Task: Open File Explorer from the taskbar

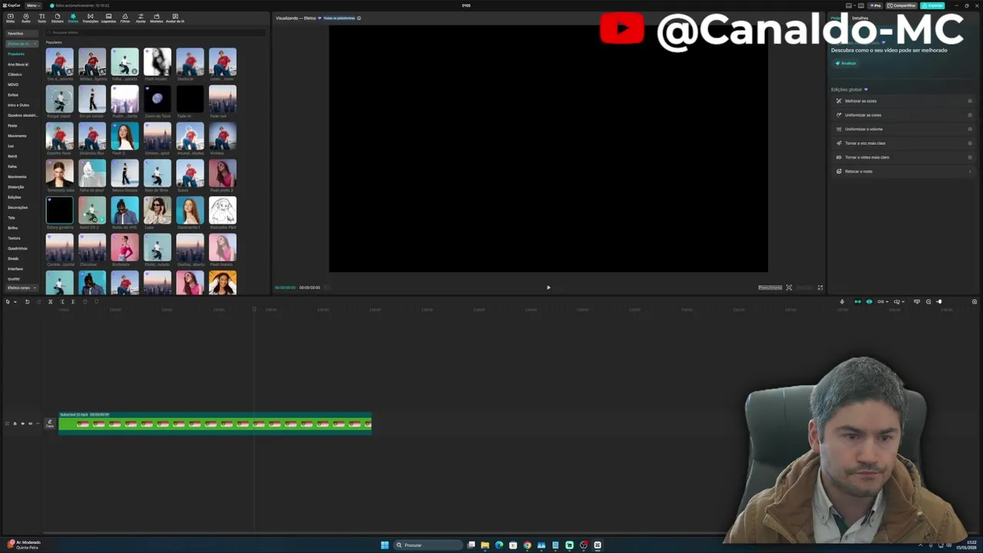Action: coord(485,545)
